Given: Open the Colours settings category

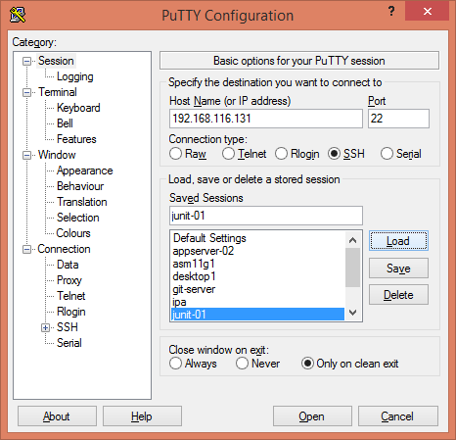Looking at the screenshot, I should pos(73,233).
